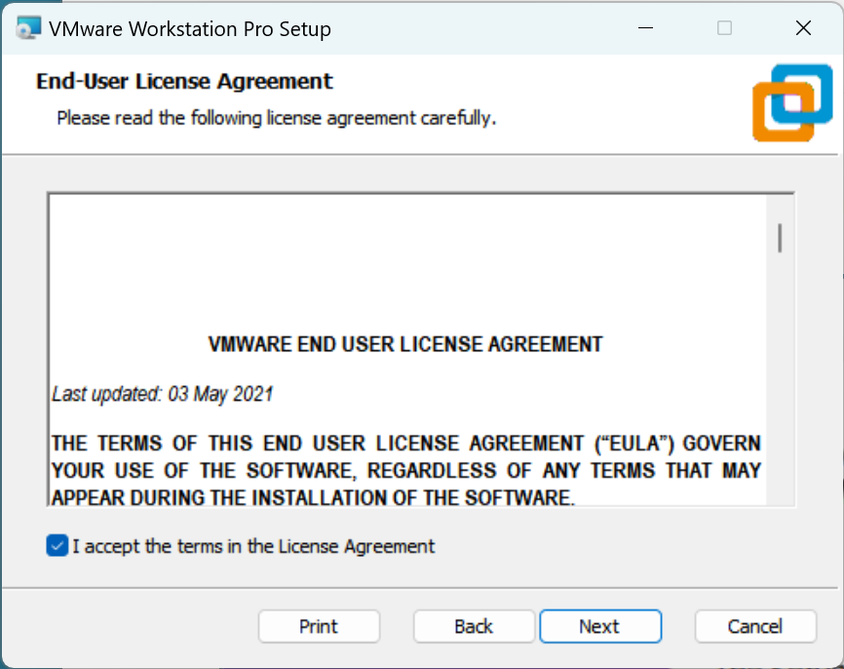This screenshot has height=669, width=844.
Task: Click the EULA scrollbar thumb
Action: (780, 238)
